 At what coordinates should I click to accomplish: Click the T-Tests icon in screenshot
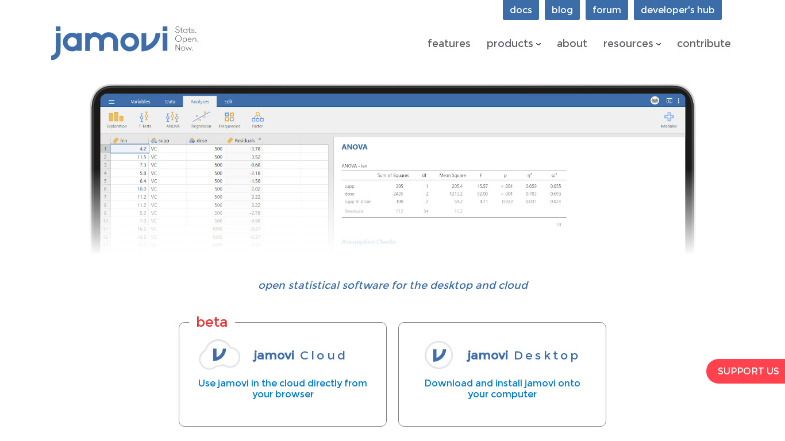pos(145,120)
